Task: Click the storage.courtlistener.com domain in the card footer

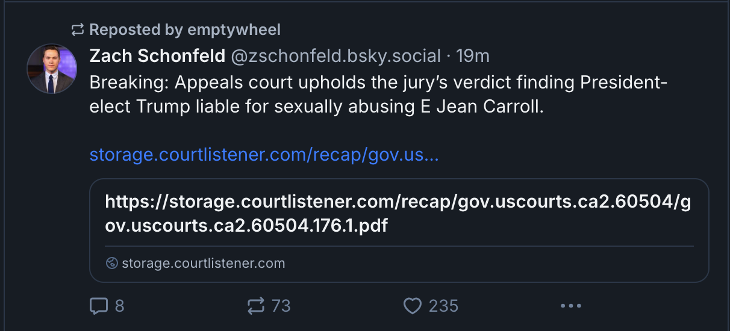Action: 203,263
